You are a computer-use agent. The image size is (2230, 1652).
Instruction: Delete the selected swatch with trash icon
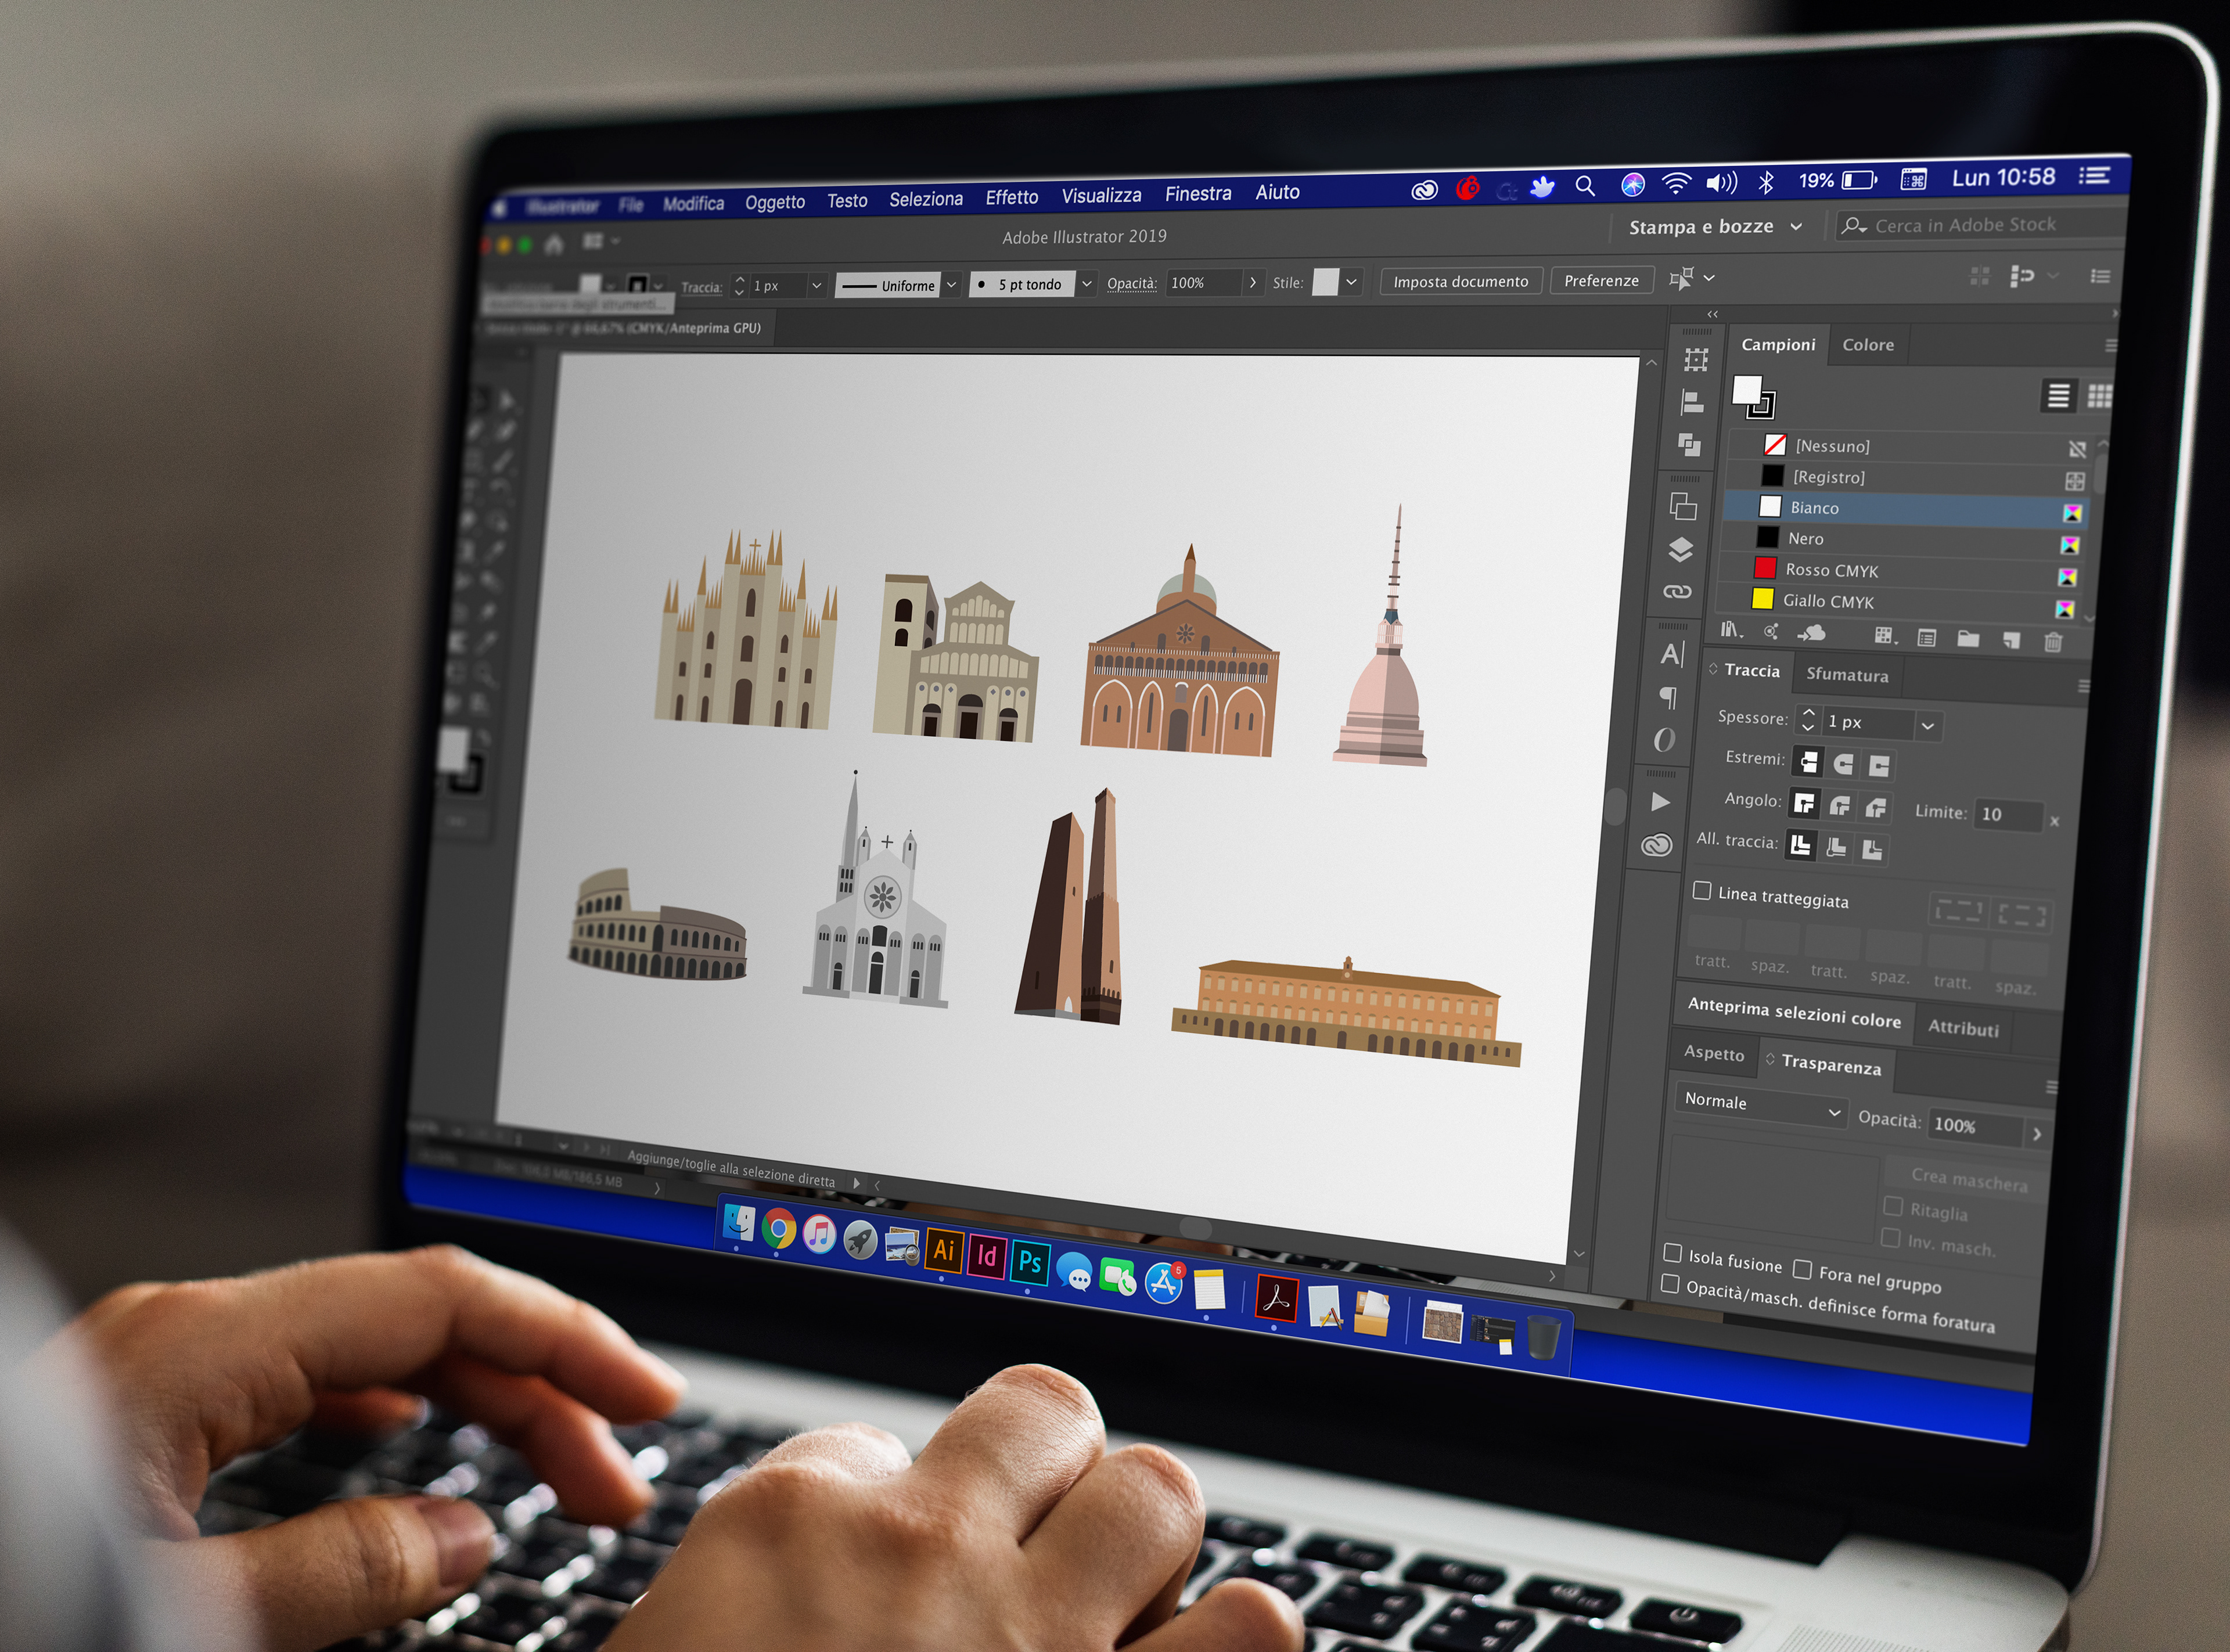click(2053, 642)
